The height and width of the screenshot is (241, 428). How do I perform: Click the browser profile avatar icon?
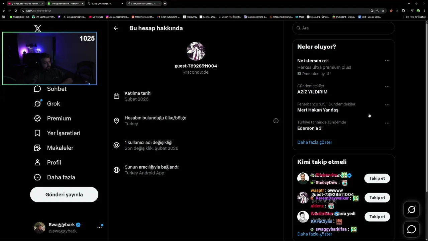coord(418,10)
